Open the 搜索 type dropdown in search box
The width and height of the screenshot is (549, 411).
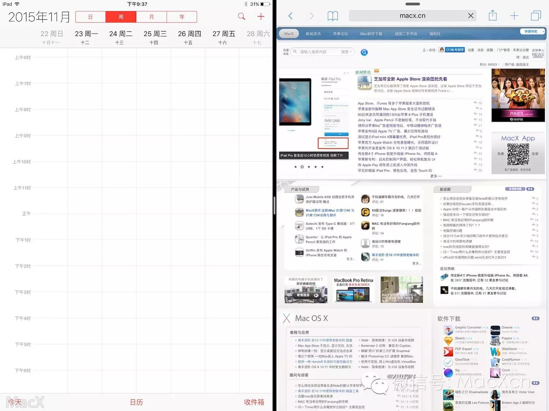coord(346,52)
